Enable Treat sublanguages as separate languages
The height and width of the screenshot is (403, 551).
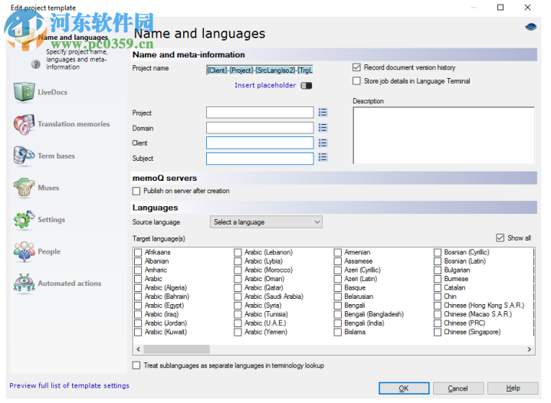coord(136,365)
